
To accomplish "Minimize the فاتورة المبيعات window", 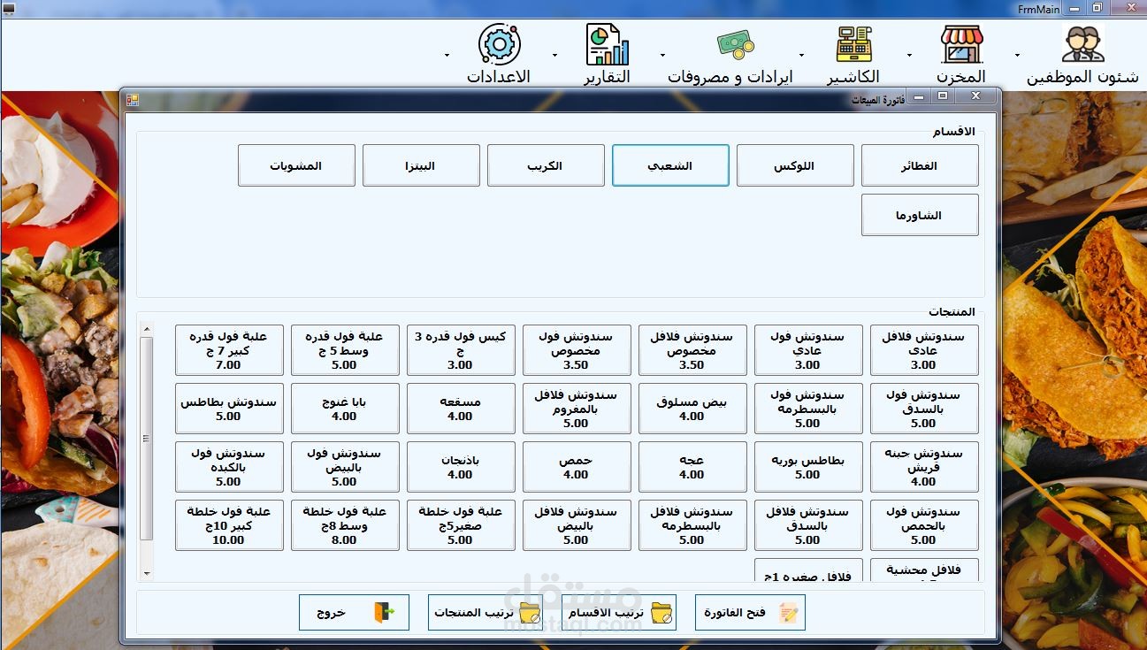I will (x=921, y=96).
